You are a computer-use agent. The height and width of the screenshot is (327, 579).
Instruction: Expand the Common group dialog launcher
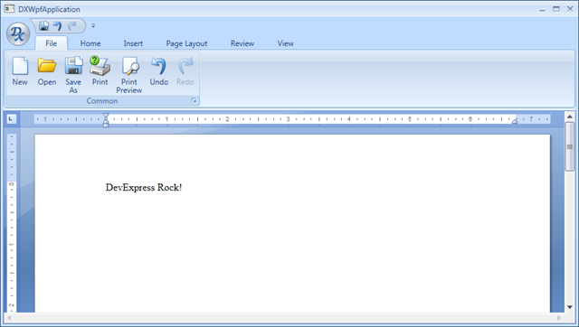[x=194, y=100]
